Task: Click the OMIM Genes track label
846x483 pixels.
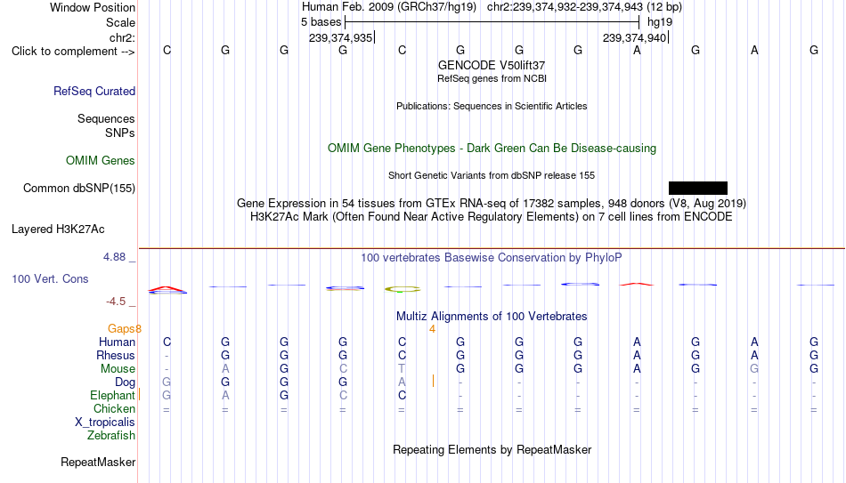Action: 101,161
